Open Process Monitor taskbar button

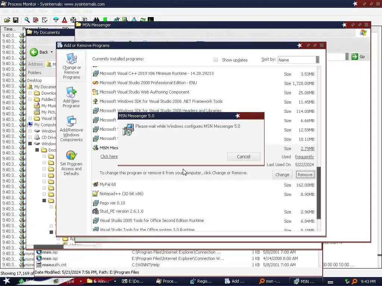point(167,281)
